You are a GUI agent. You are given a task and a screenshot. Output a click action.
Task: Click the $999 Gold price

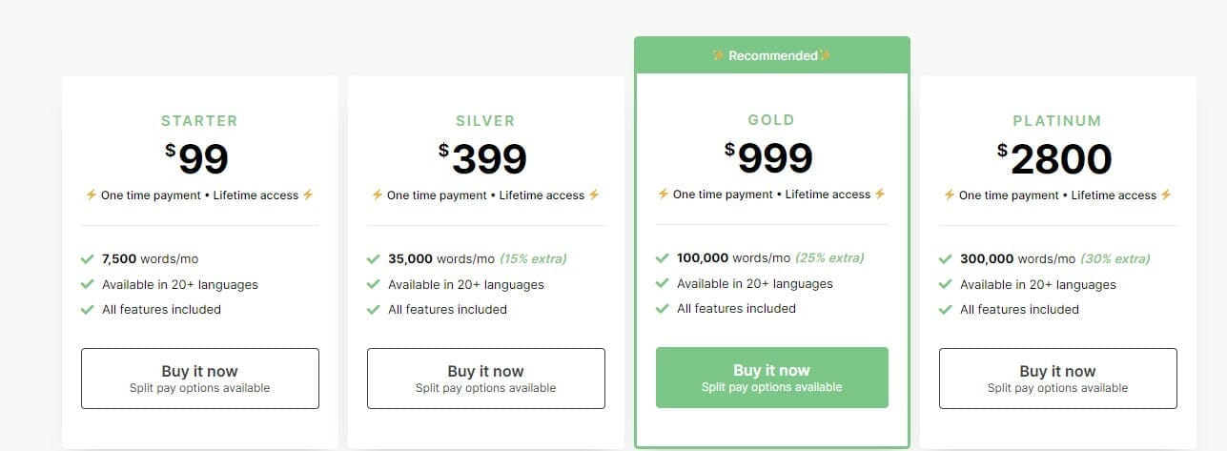pos(769,158)
